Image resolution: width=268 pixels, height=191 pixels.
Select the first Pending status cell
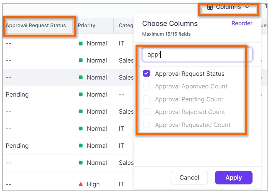click(17, 95)
